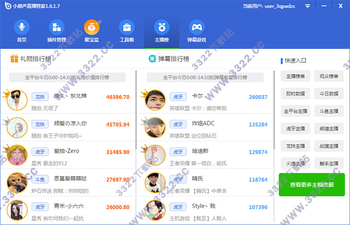
Task: Click the 小葫芦 app logo icon
Action: click(6, 6)
